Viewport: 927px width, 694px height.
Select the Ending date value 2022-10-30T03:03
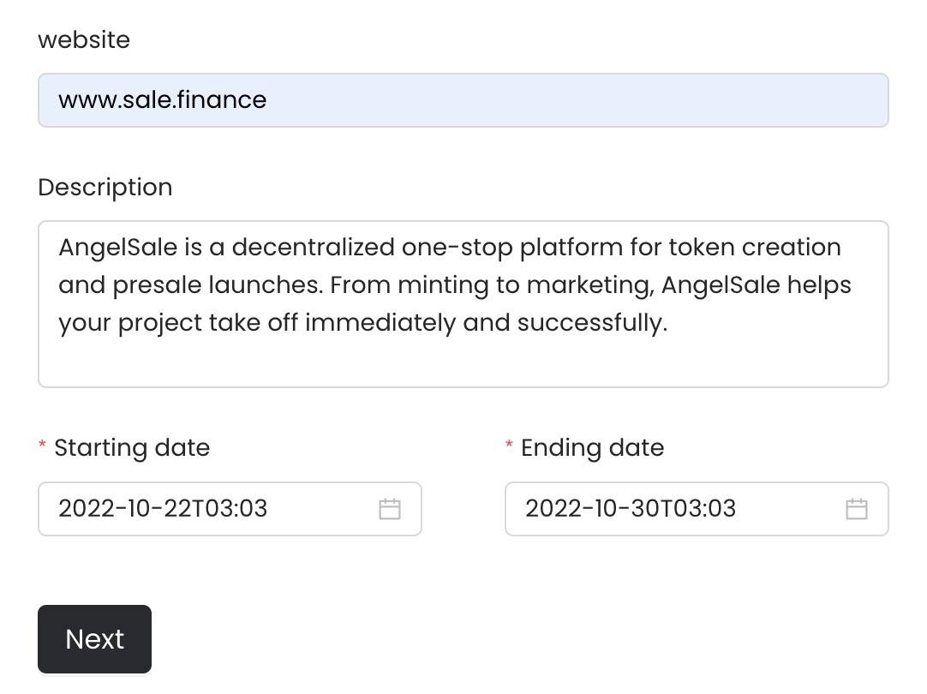(x=630, y=509)
